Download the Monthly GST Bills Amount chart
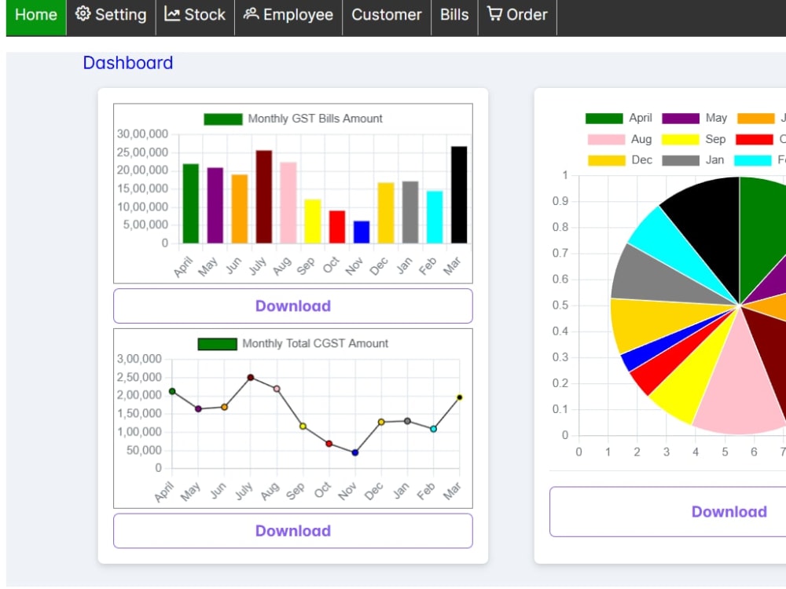 click(292, 306)
